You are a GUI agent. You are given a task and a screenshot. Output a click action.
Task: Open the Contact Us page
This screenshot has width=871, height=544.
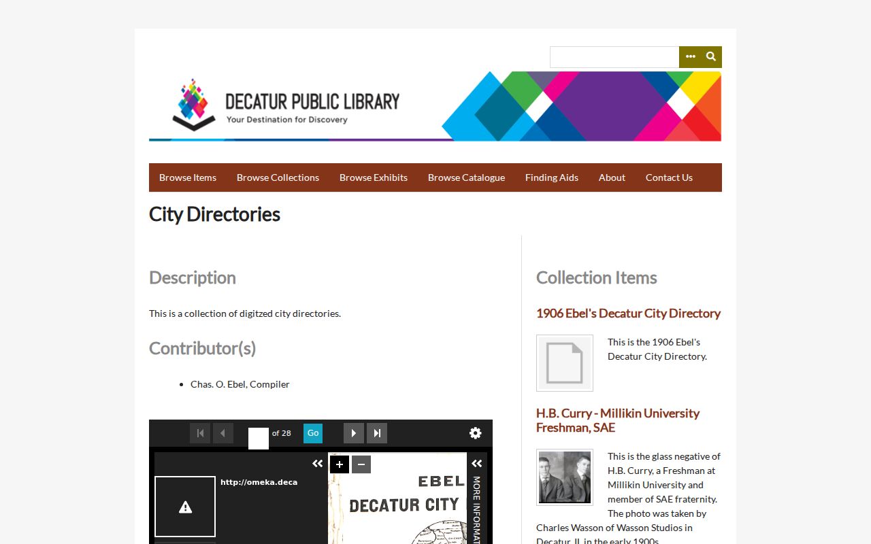(x=669, y=177)
